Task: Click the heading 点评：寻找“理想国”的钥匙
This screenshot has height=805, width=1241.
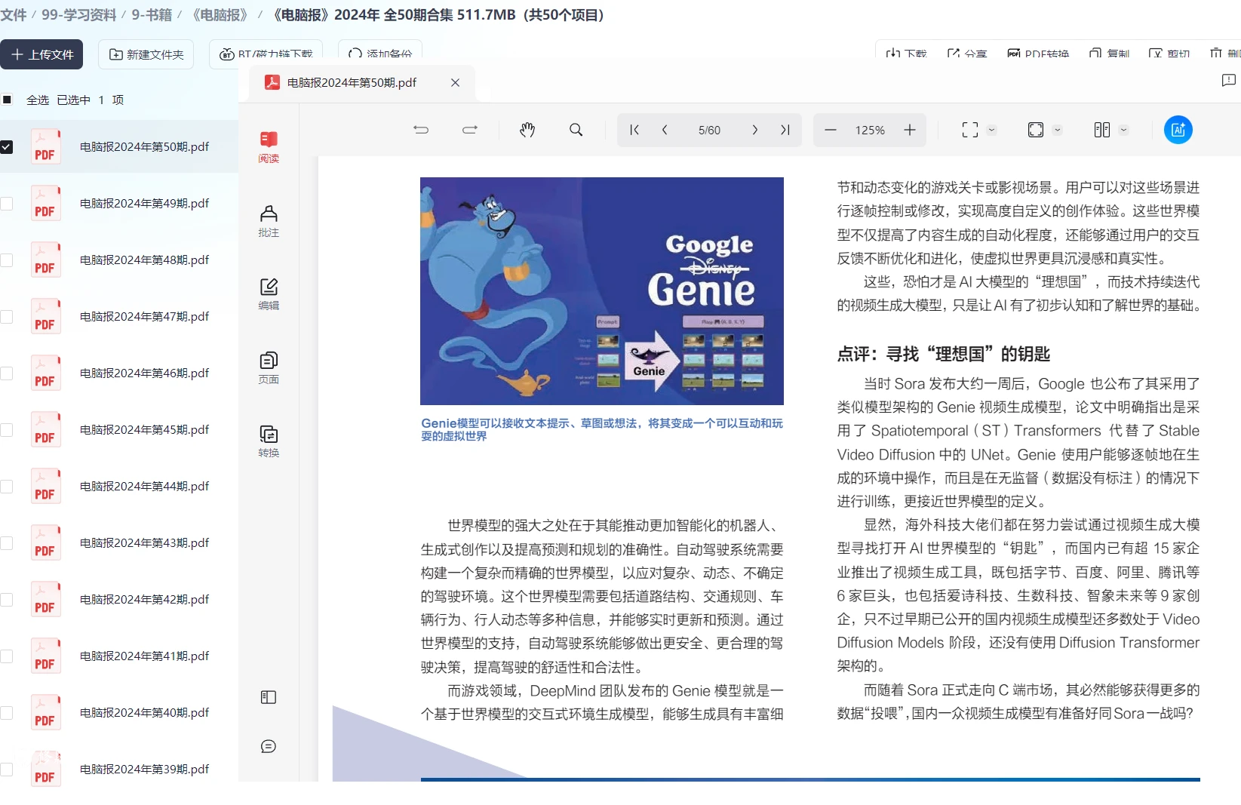Action: (x=943, y=354)
